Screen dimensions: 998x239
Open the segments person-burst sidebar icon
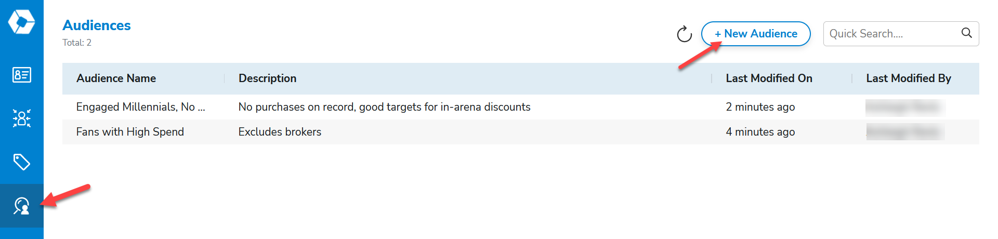(x=21, y=118)
